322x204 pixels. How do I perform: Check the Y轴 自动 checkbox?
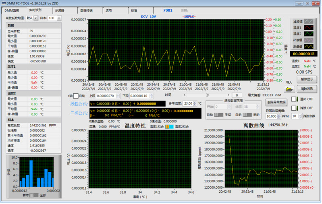tap(75, 96)
